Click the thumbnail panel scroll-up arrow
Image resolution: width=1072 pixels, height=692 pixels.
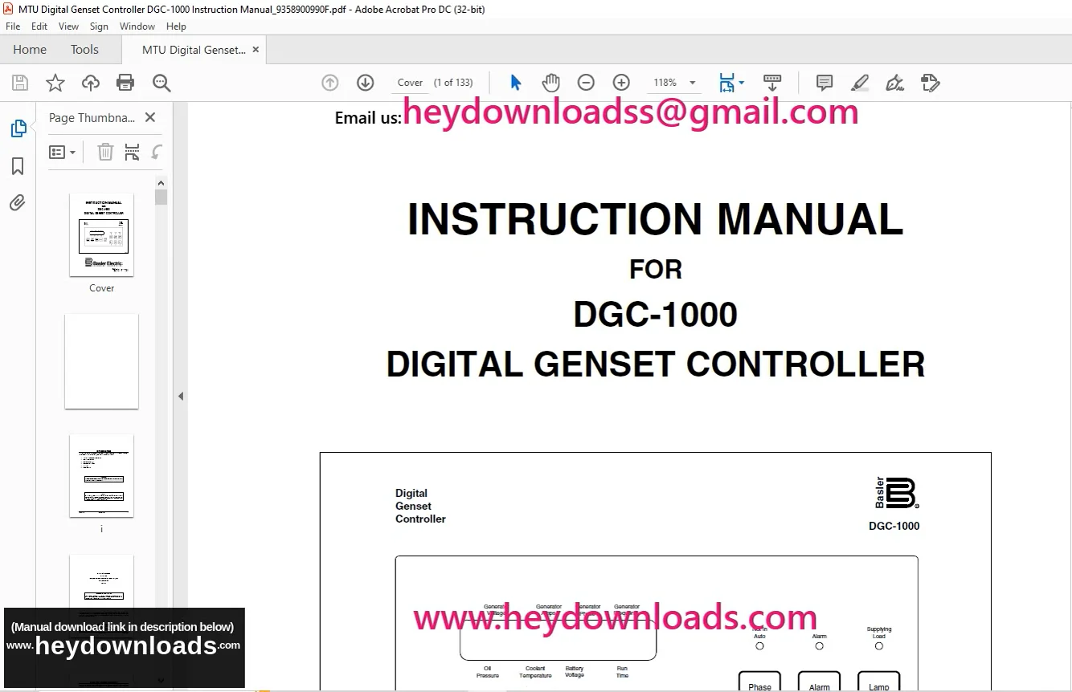pyautogui.click(x=161, y=183)
